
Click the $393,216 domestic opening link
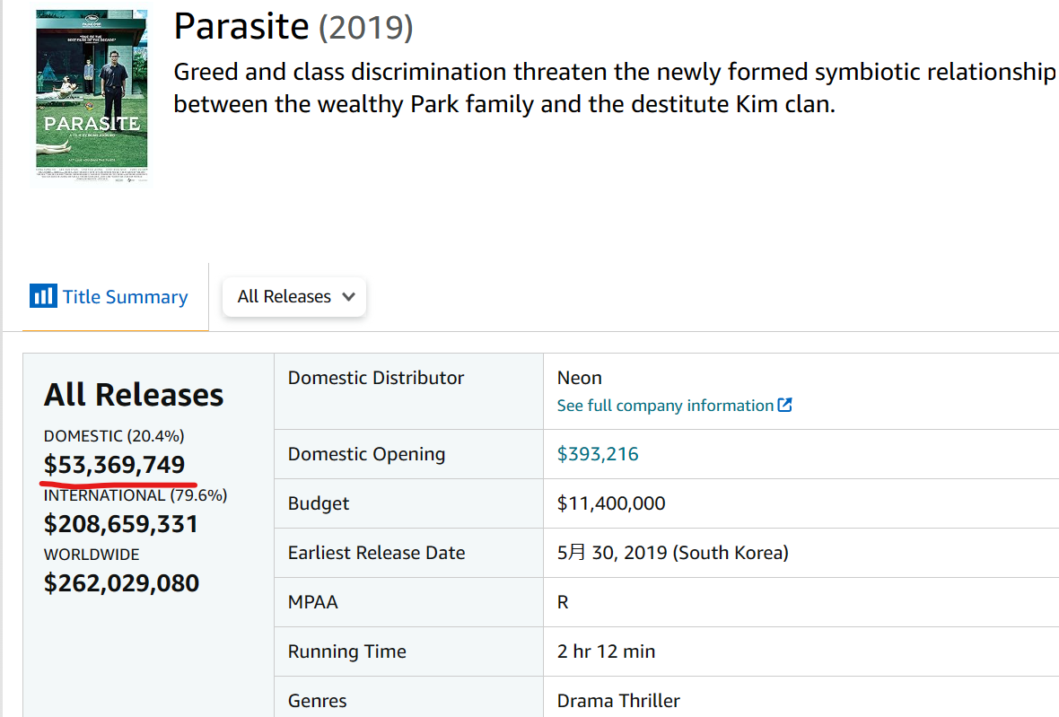click(x=598, y=454)
